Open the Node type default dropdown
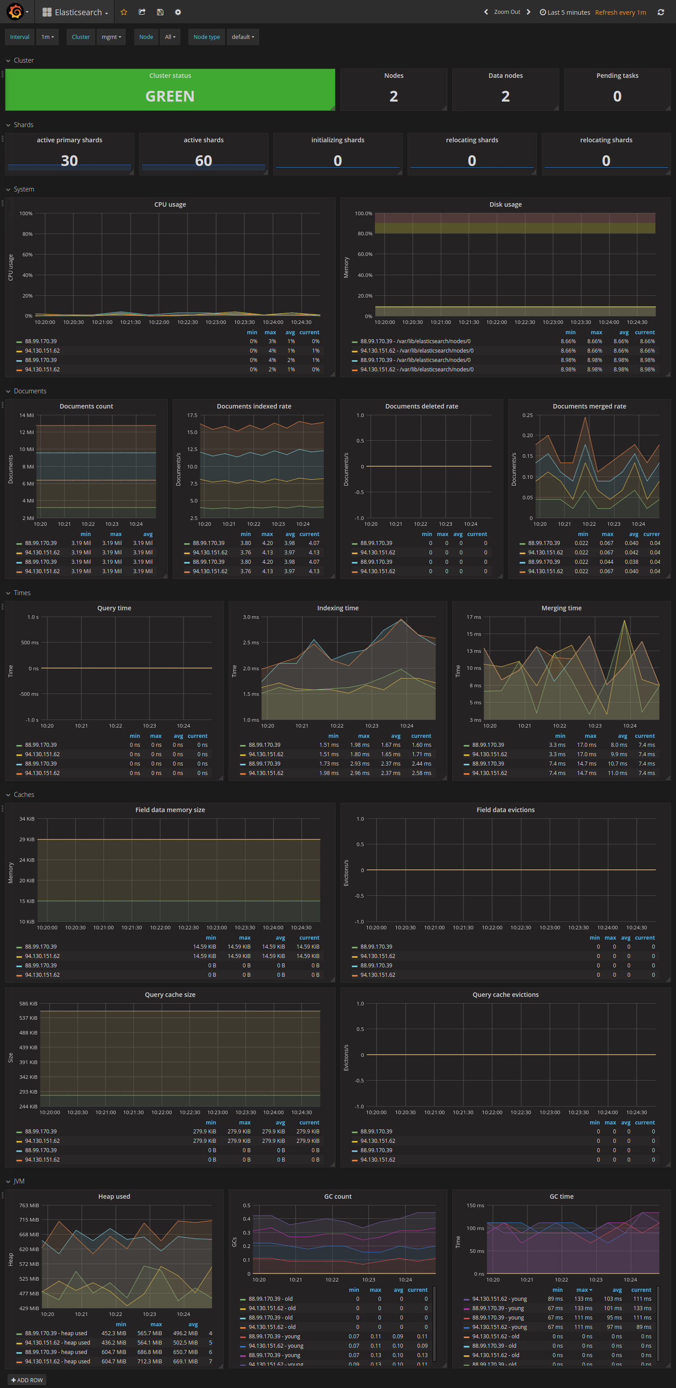The width and height of the screenshot is (676, 1388). pyautogui.click(x=242, y=37)
